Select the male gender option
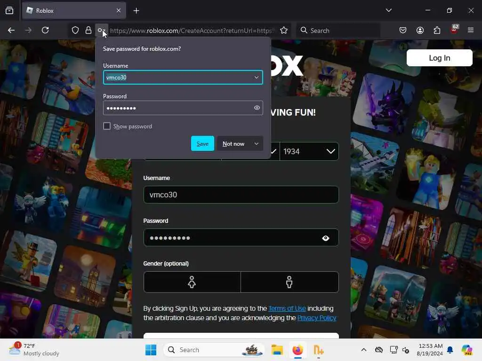 pyautogui.click(x=289, y=282)
